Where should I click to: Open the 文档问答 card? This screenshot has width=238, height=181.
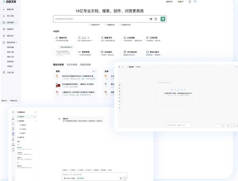155,39
